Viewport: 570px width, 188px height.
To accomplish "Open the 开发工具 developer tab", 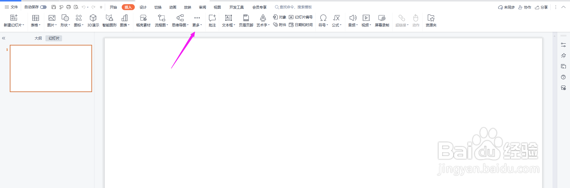I will click(237, 7).
